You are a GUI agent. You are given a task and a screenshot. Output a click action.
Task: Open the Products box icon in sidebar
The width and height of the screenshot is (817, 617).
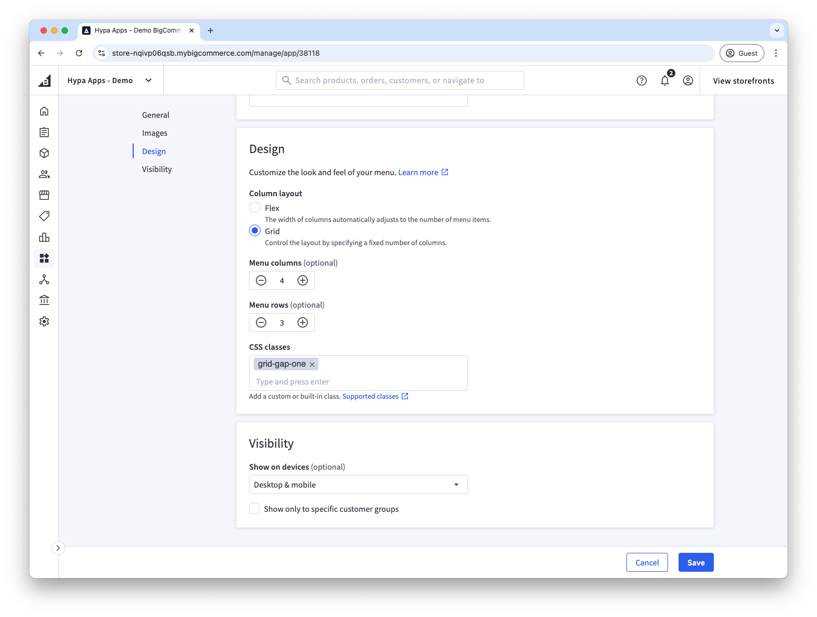coord(44,153)
